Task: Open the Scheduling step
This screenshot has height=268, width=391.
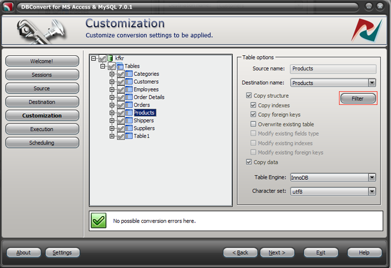Action: coord(42,142)
